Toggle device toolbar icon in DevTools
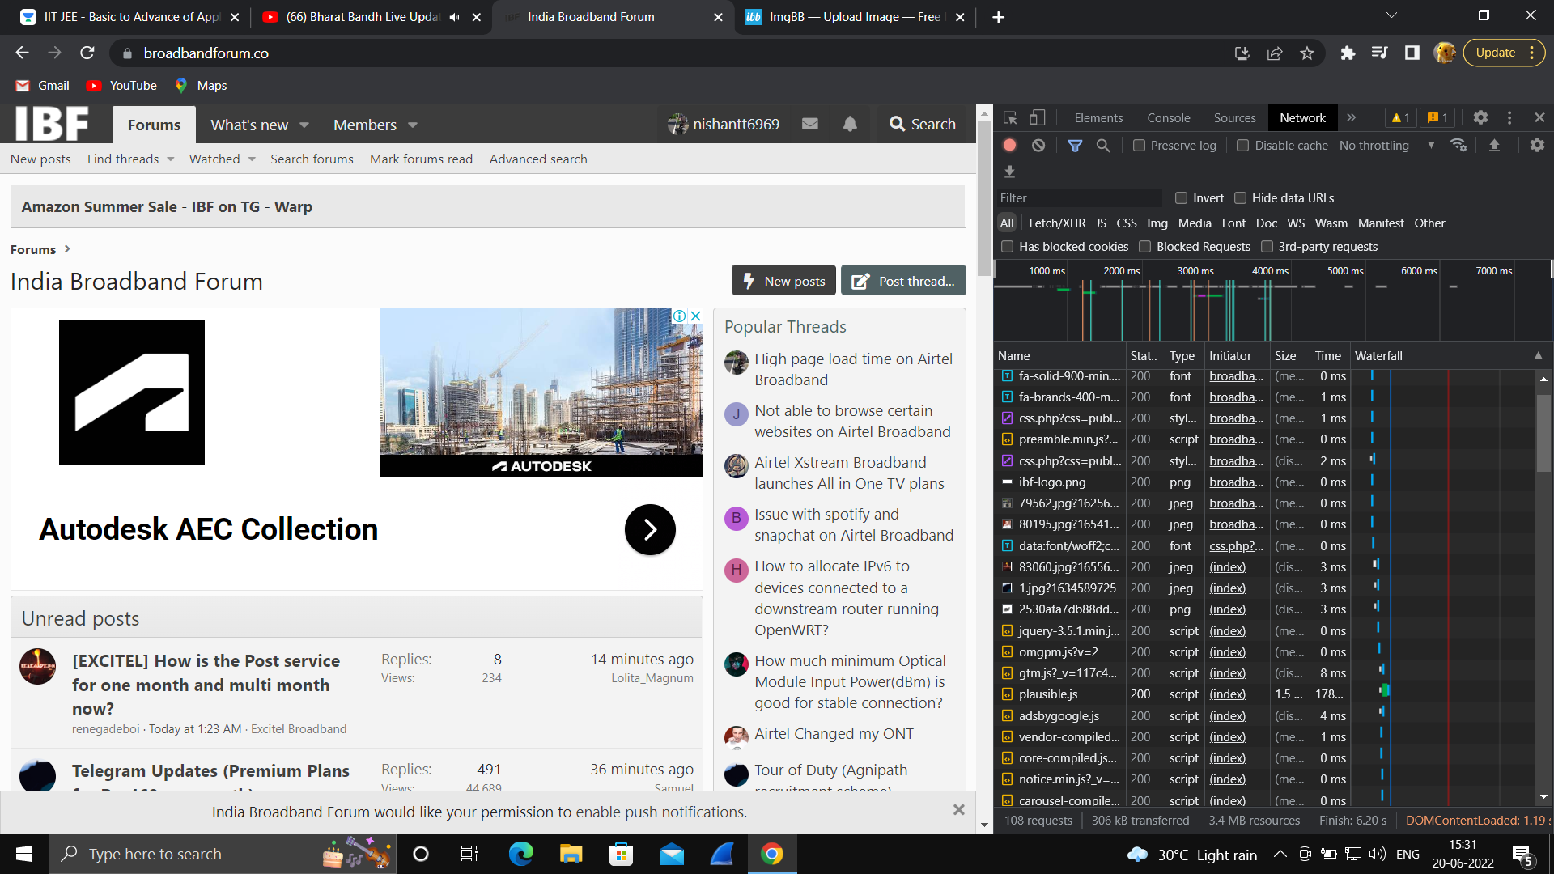 [1037, 118]
